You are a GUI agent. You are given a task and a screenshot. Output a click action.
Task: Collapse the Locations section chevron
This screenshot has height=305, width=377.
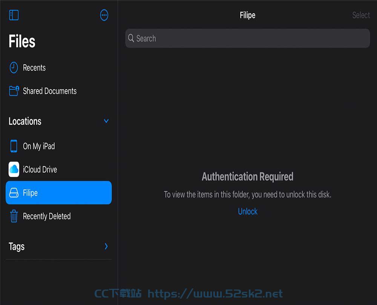pyautogui.click(x=106, y=121)
